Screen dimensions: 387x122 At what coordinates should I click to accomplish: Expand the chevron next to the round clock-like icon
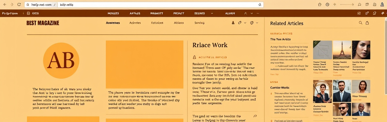(257, 23)
